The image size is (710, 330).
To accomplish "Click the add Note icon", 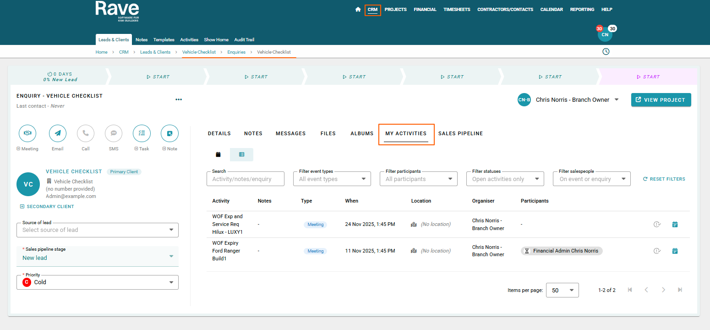I will click(169, 133).
